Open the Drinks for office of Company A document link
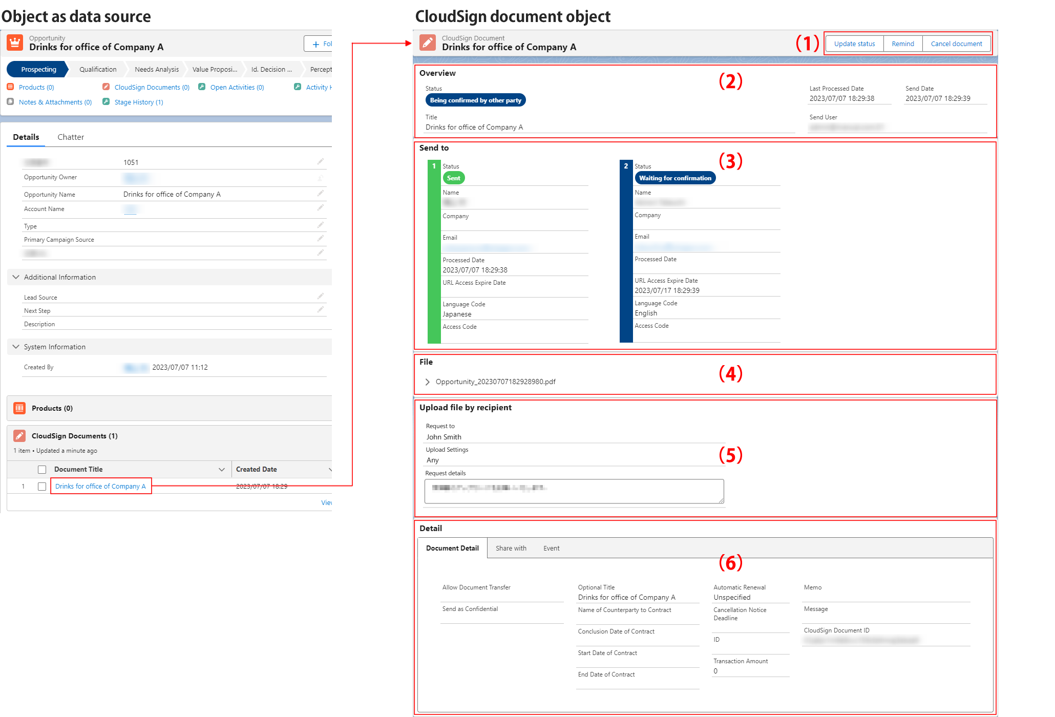1055x717 pixels. pyautogui.click(x=100, y=487)
